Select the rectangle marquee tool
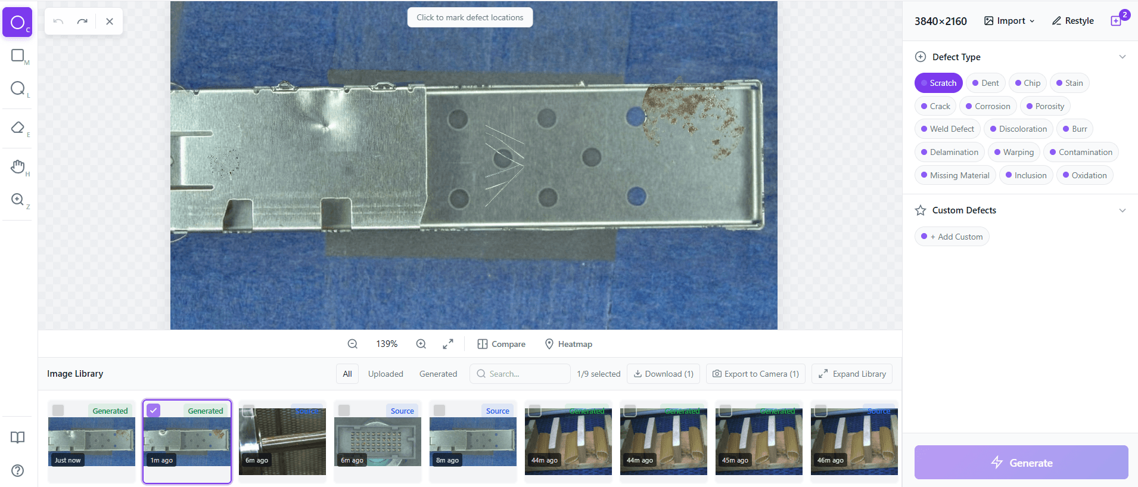 pyautogui.click(x=17, y=55)
